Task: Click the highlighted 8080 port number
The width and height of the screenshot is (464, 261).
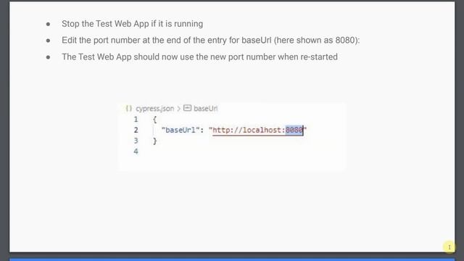Action: [294, 130]
